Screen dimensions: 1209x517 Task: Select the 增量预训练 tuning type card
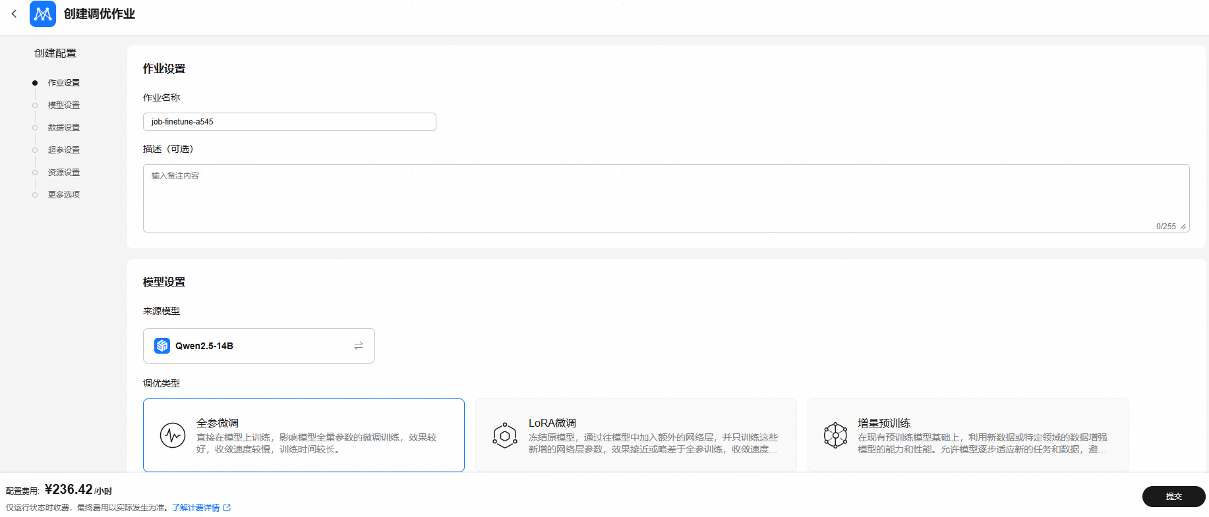968,435
